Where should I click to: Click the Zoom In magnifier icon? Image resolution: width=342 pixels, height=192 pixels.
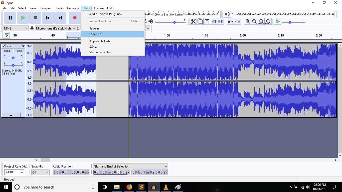tap(248, 21)
